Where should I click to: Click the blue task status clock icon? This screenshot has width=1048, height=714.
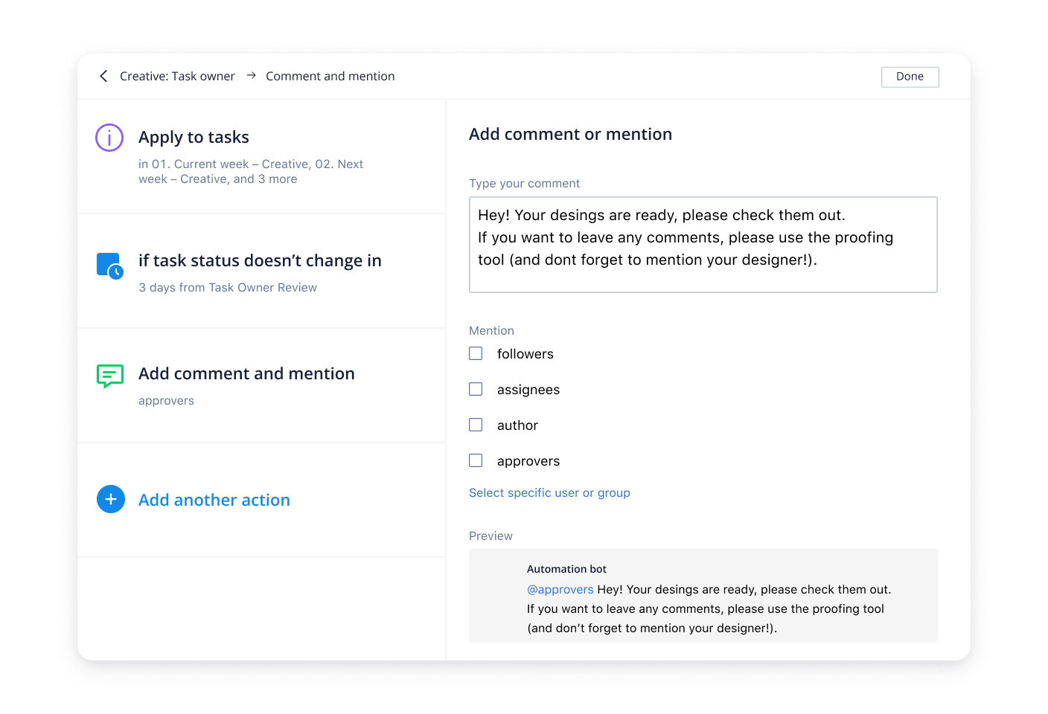[110, 266]
